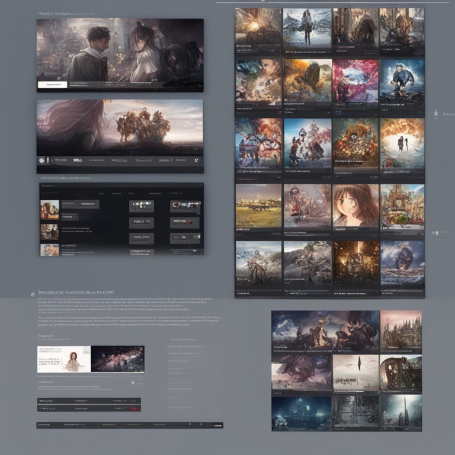Click the red label in the second dark row
Screen dimensions: 455x455
click(x=133, y=409)
